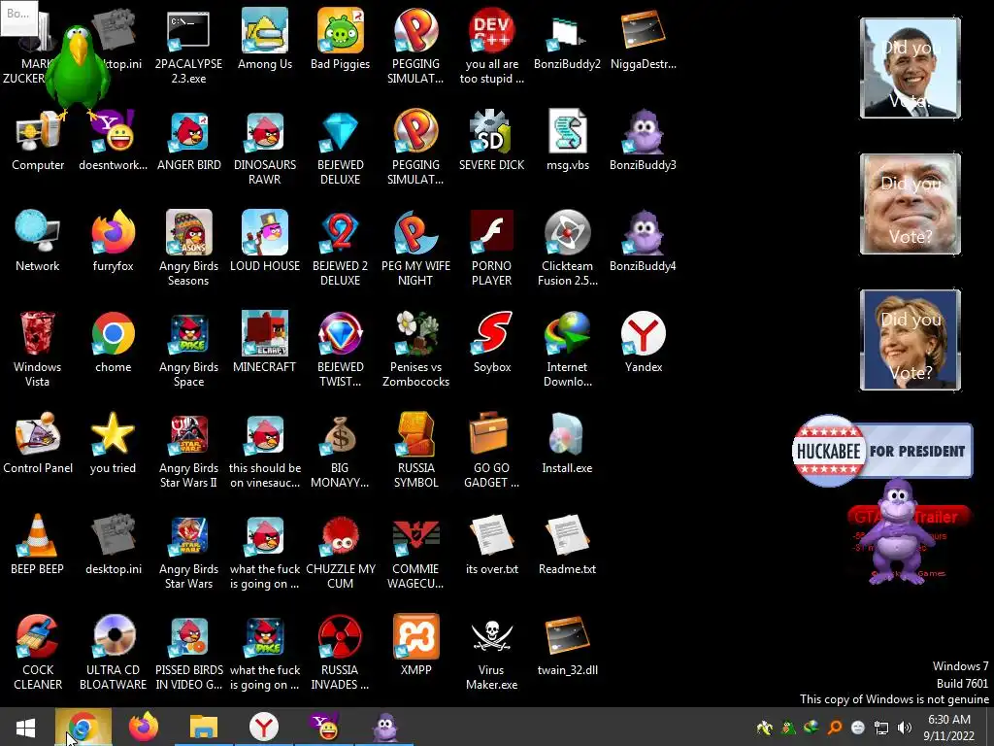Viewport: 994px width, 746px height.
Task: Click the Hillary 'Did you Vote?' gadget
Action: coord(911,339)
